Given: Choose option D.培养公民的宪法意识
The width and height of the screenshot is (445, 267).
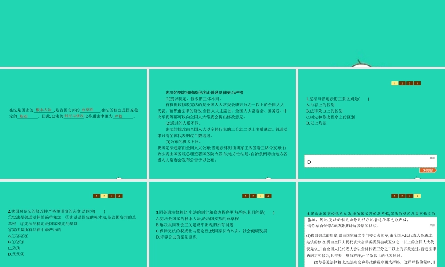Looking at the screenshot, I should coord(176,237).
